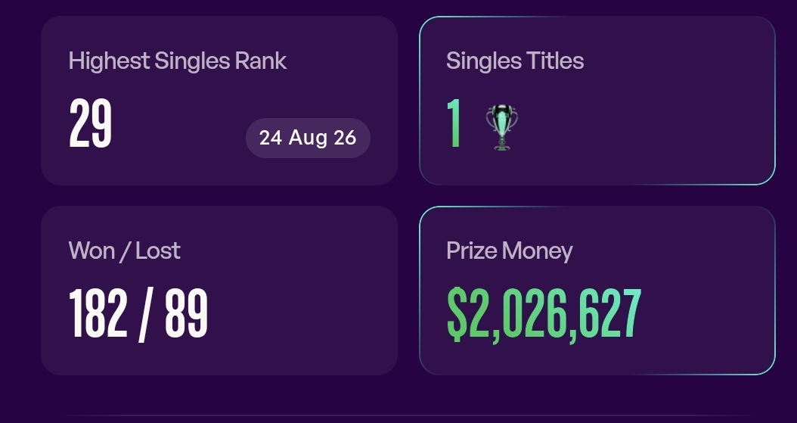Select the Won / Lost heading
Image resolution: width=797 pixels, height=423 pixels.
pyautogui.click(x=125, y=250)
